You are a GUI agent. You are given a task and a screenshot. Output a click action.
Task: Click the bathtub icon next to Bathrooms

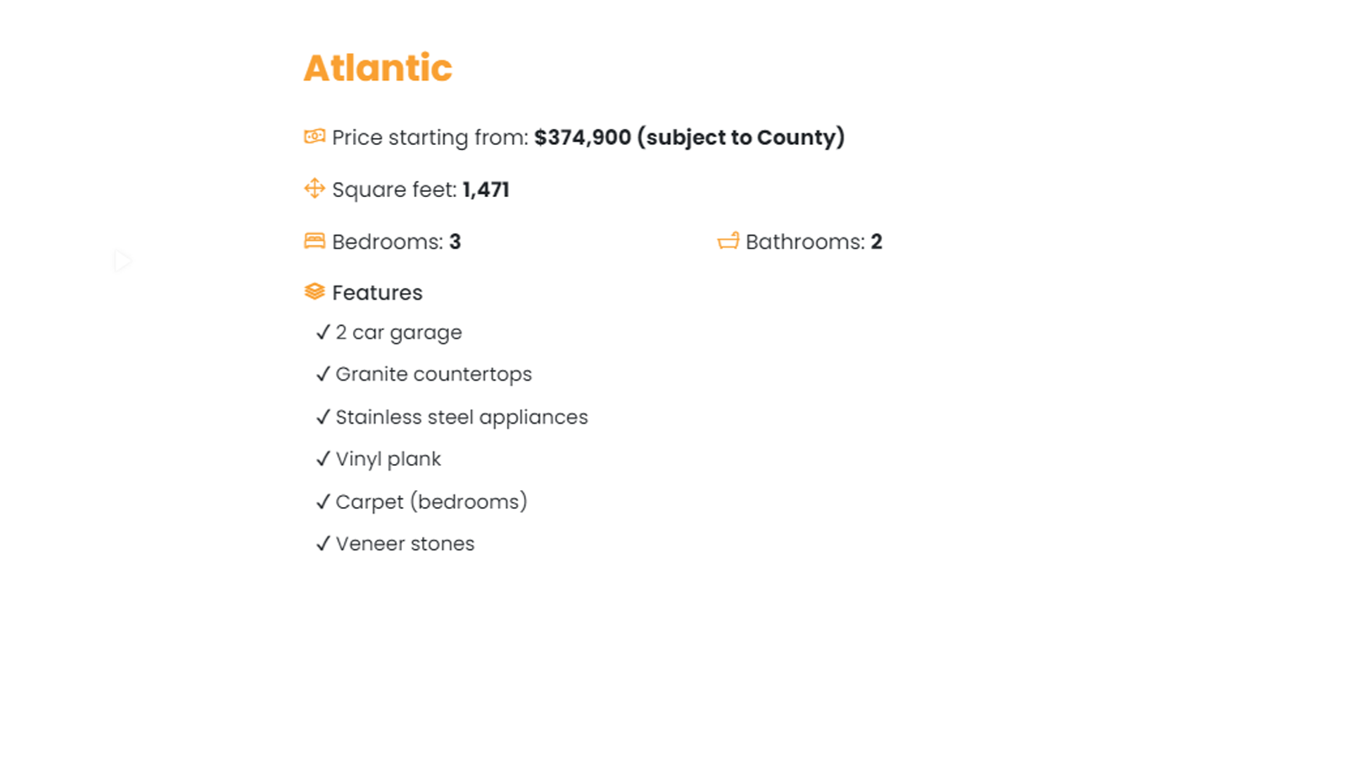[728, 241]
